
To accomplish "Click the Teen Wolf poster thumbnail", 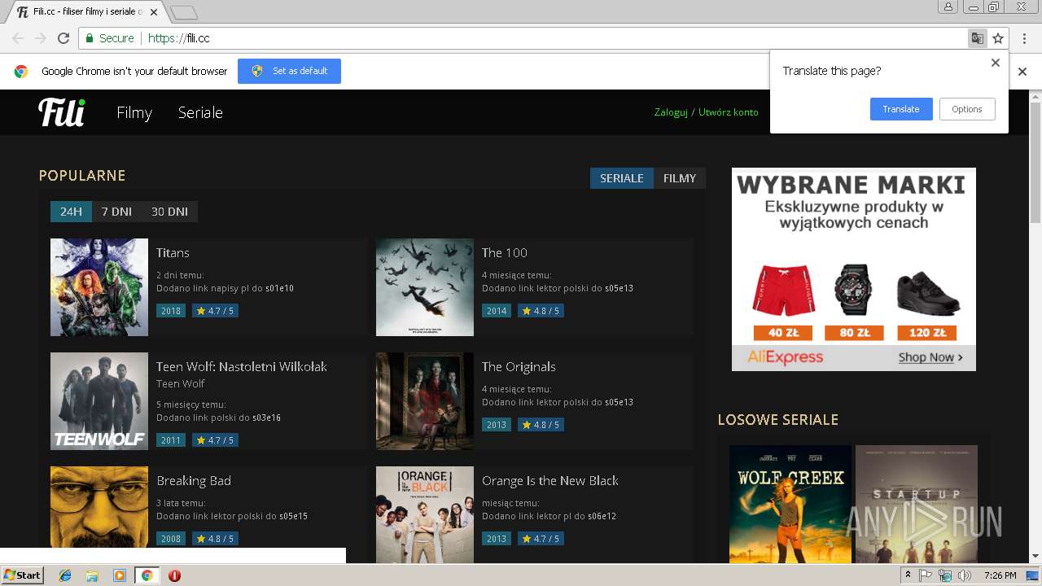I will (99, 401).
